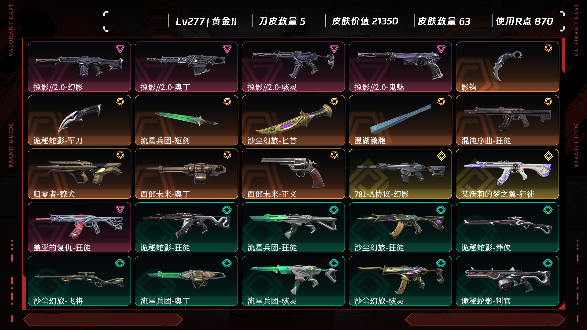This screenshot has width=587, height=330.
Task: Click the orange tier icon on 影钩 card
Action: [548, 48]
